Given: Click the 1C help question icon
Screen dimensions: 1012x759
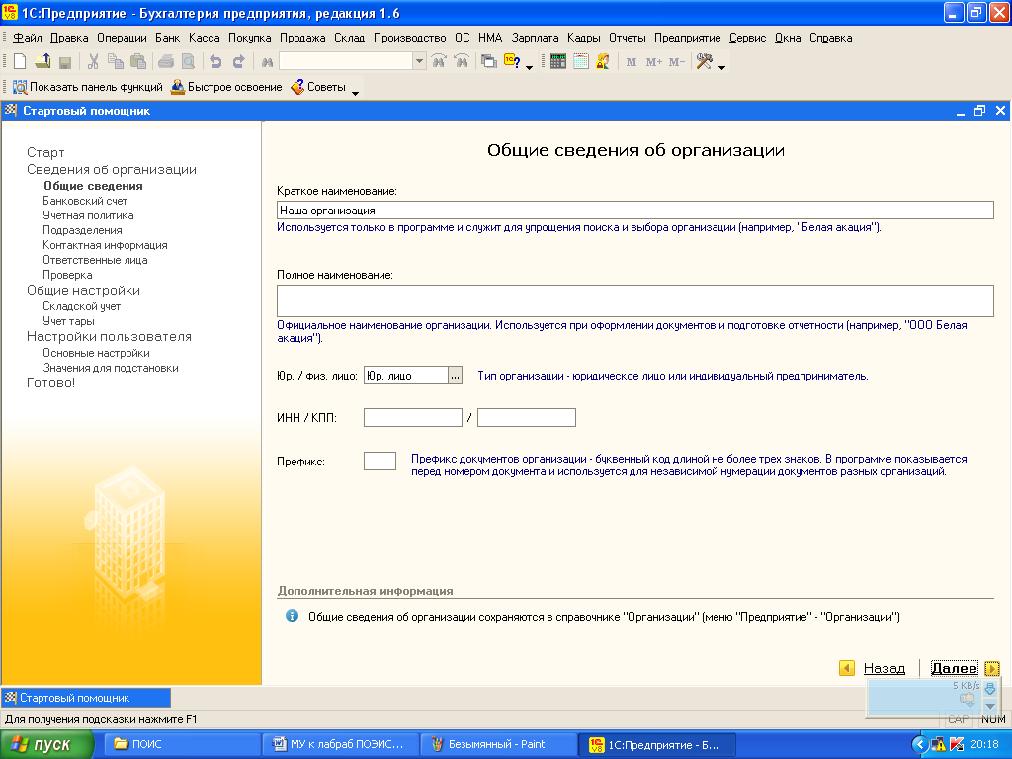Looking at the screenshot, I should click(512, 62).
